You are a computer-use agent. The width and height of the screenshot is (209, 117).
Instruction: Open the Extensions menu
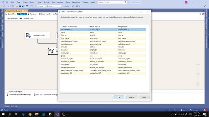[76, 2]
